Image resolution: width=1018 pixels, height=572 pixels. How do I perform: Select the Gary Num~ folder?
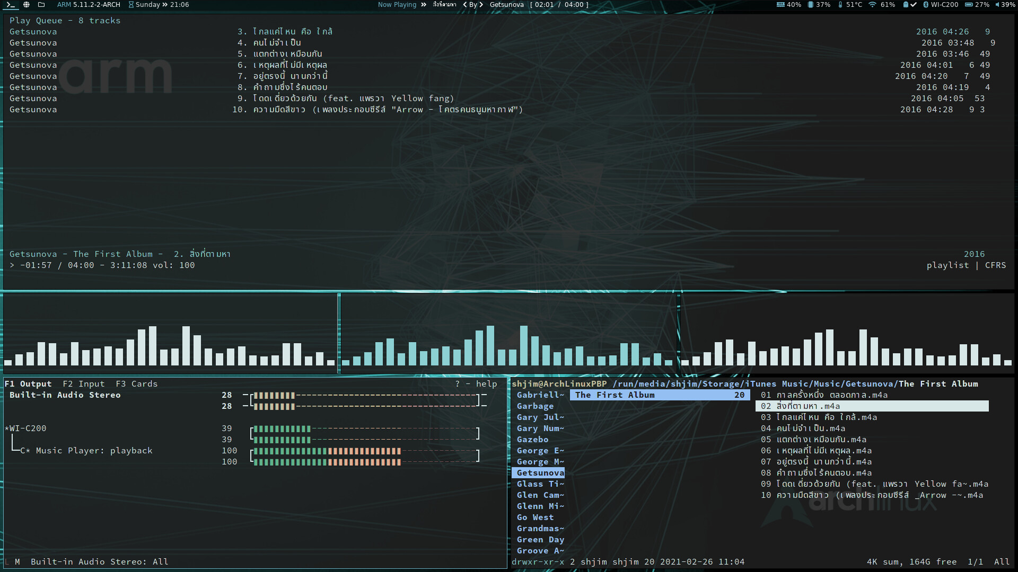[x=541, y=428]
